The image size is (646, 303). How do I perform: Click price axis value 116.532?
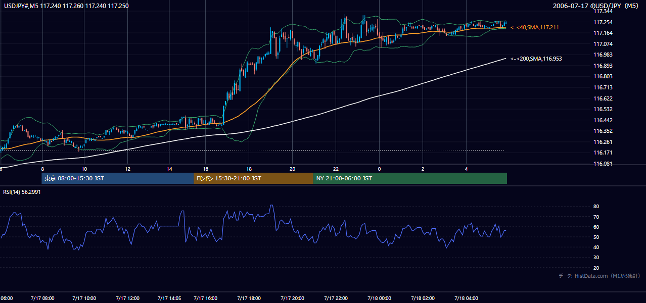coord(603,109)
